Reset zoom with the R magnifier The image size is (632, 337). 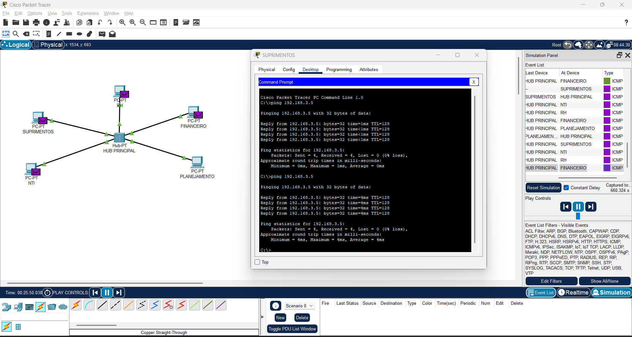(x=132, y=22)
